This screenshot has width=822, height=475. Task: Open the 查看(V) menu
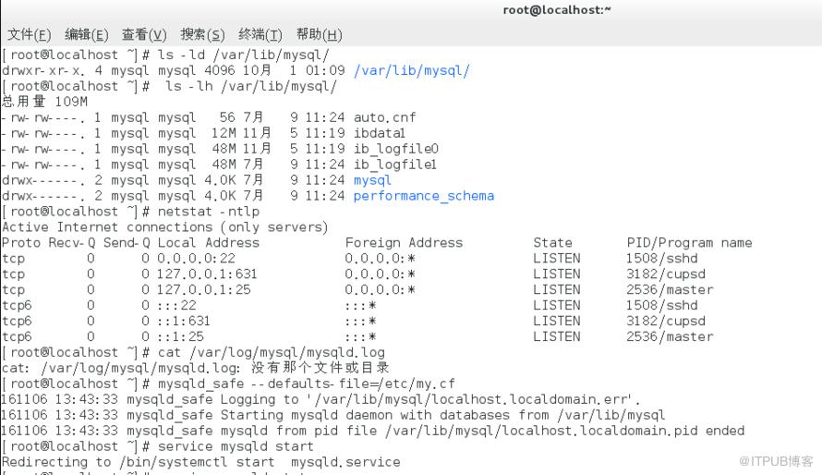tap(144, 34)
